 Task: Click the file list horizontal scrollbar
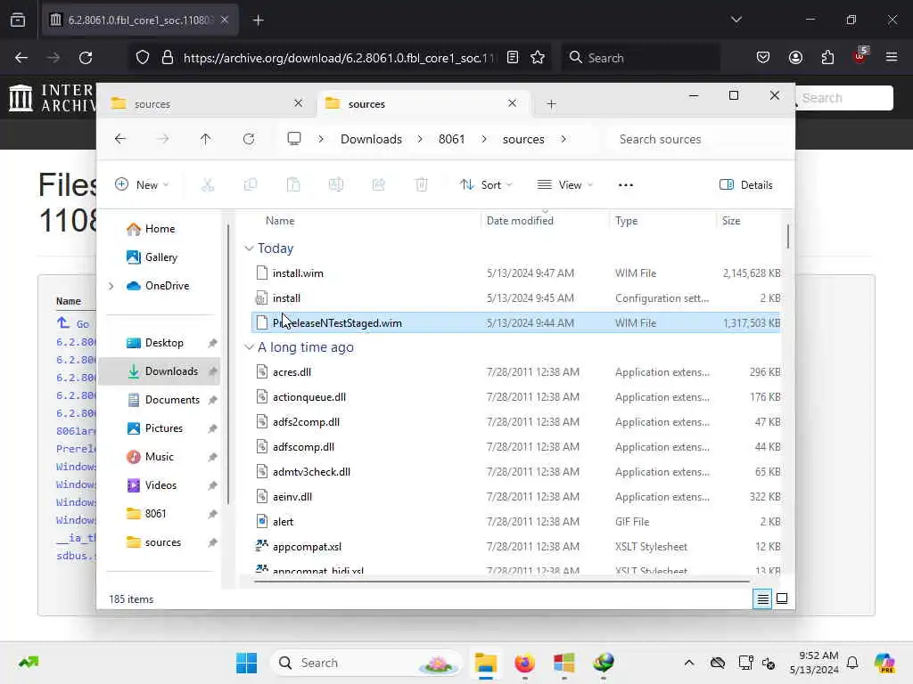pyautogui.click(x=502, y=581)
